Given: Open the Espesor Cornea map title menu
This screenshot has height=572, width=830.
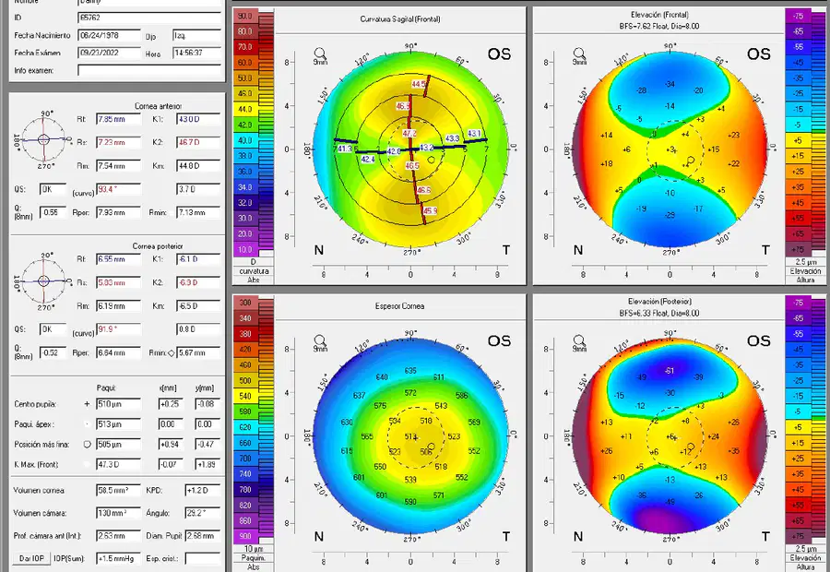Looking at the screenshot, I should click(x=400, y=306).
